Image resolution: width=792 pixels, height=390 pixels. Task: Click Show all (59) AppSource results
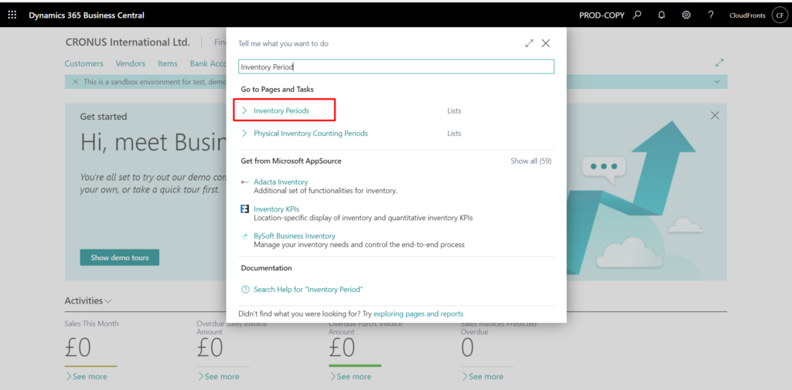[531, 161]
